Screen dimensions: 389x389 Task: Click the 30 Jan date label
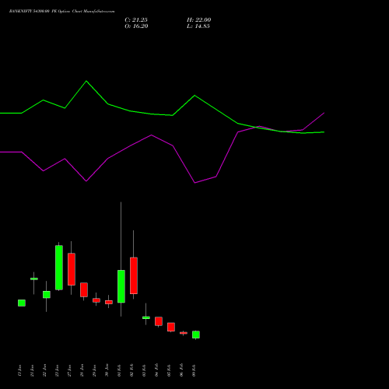coord(107,370)
